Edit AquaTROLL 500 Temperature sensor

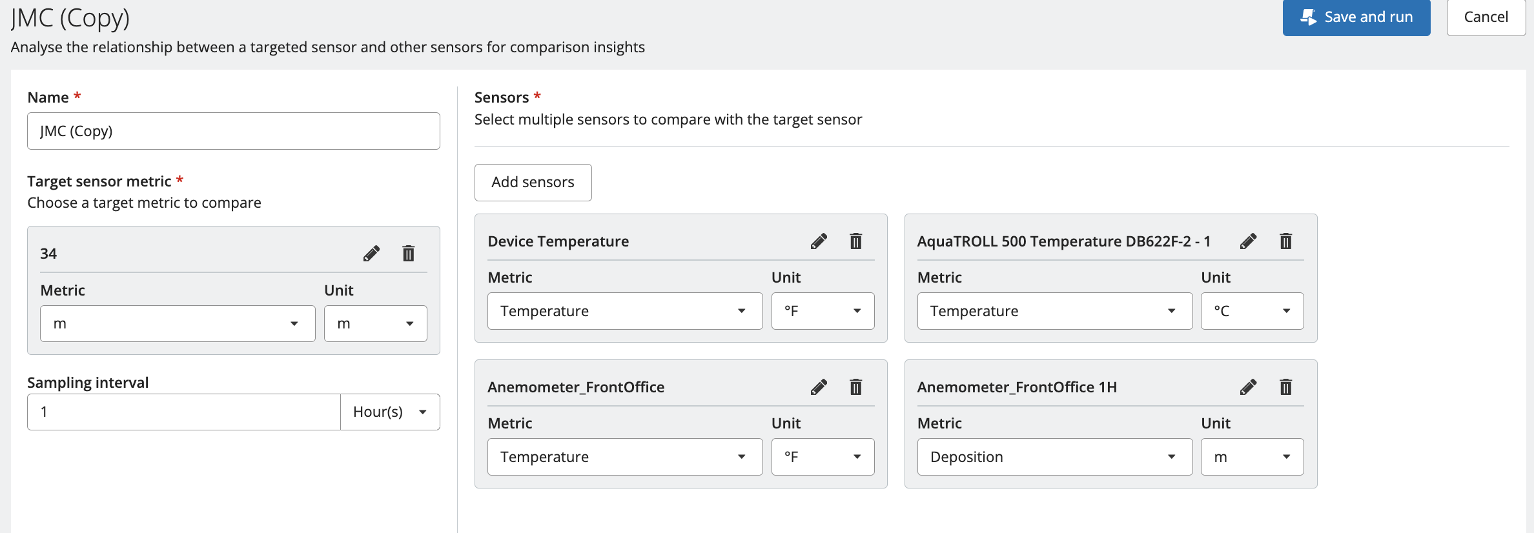pos(1249,241)
